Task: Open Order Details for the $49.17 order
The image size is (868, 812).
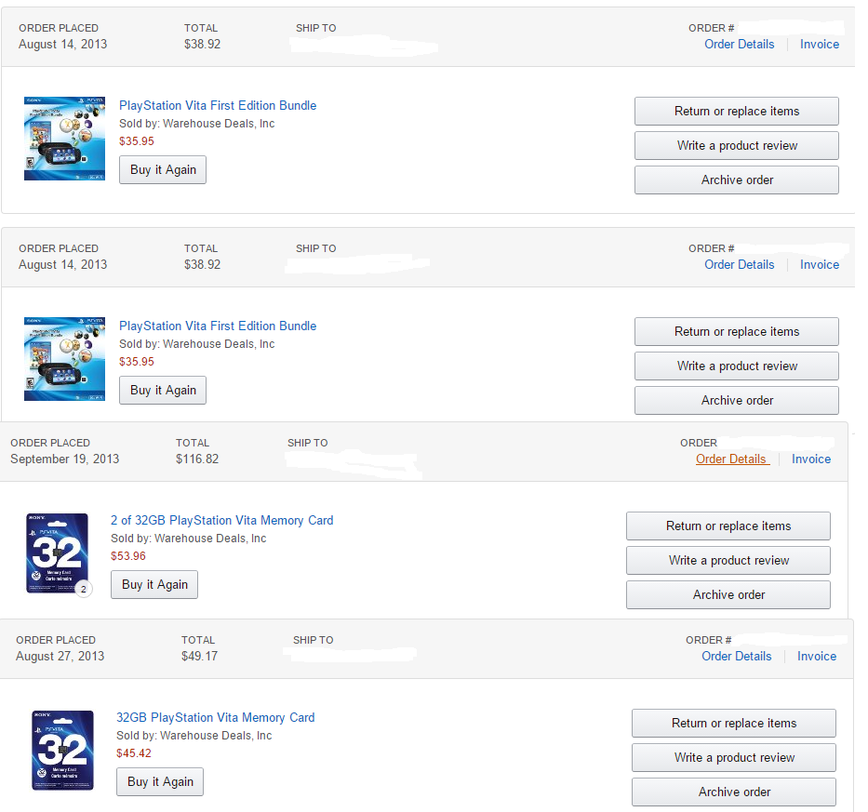Action: pyautogui.click(x=736, y=656)
